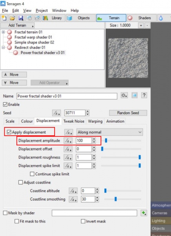Switch to the Scale tab
The width and height of the screenshot is (171, 236).
pos(10,121)
